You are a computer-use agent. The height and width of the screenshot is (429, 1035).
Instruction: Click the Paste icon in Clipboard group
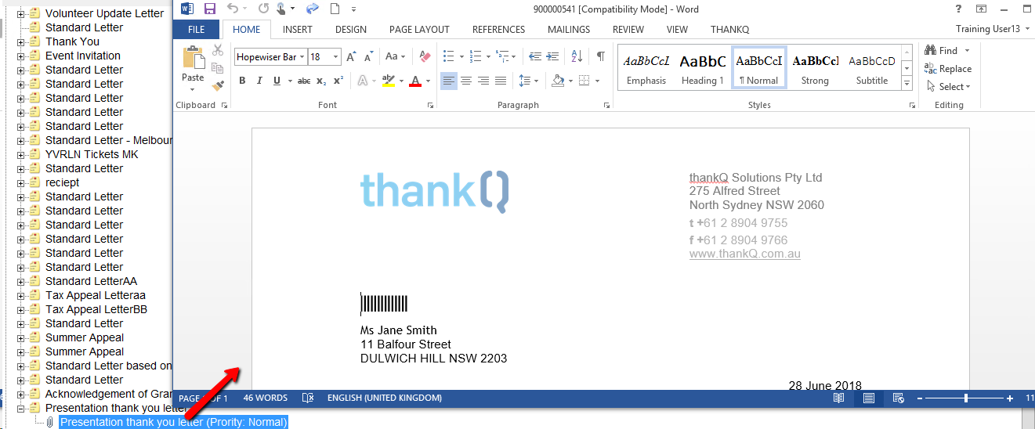point(193,59)
